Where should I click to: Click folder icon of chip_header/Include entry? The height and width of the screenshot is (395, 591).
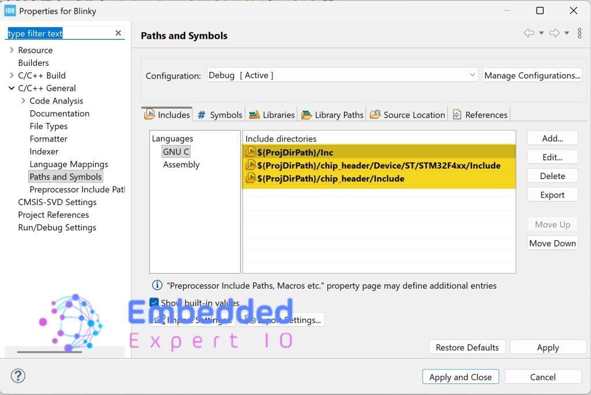coord(250,178)
